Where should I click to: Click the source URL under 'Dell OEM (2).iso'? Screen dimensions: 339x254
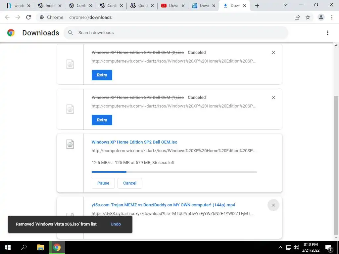(x=173, y=61)
